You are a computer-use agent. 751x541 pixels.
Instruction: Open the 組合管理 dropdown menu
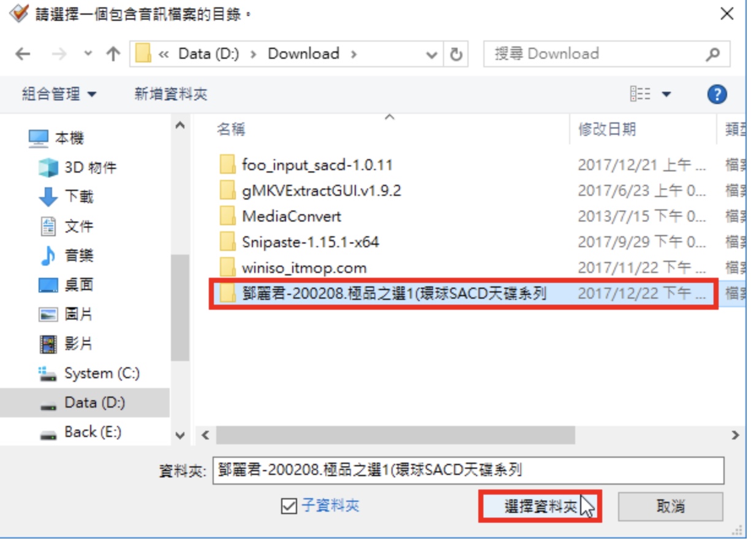pyautogui.click(x=59, y=94)
